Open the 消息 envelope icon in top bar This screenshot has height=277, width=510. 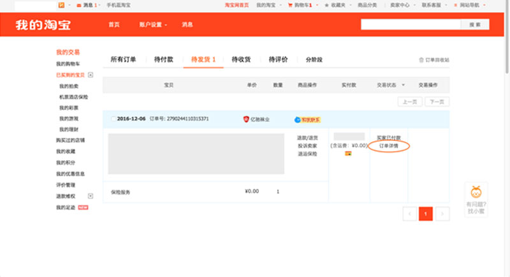78,5
